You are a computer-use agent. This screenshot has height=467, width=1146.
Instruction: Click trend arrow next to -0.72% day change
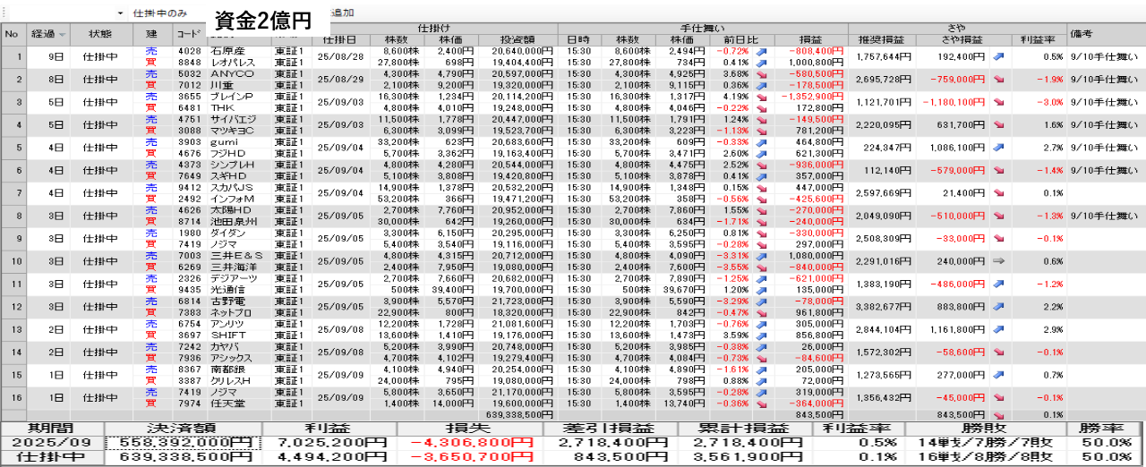(x=759, y=52)
